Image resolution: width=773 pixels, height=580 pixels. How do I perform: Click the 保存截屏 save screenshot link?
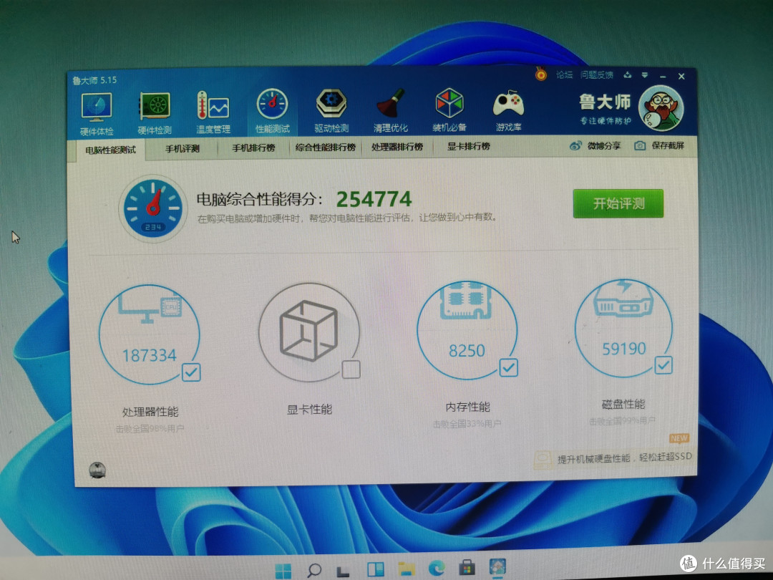[668, 145]
